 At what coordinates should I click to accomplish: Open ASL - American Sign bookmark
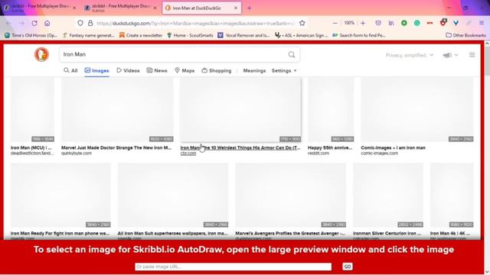301,35
